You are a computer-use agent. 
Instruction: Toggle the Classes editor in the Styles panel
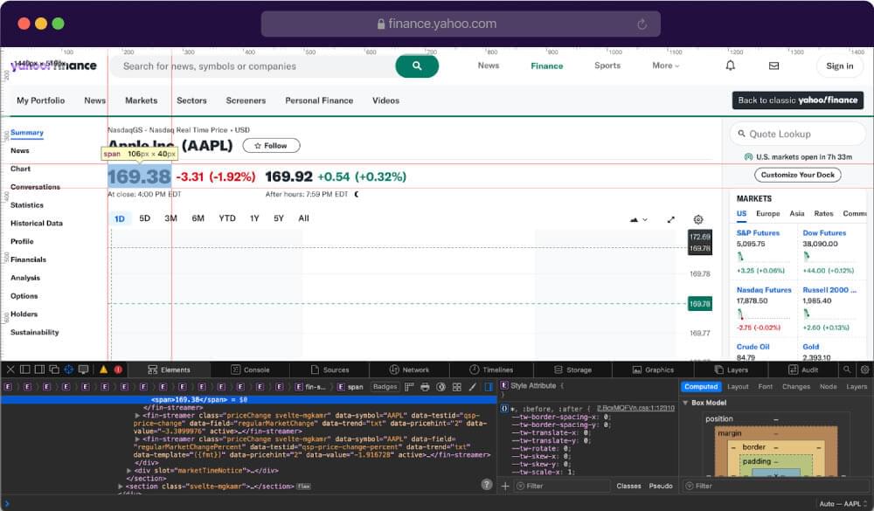[628, 486]
